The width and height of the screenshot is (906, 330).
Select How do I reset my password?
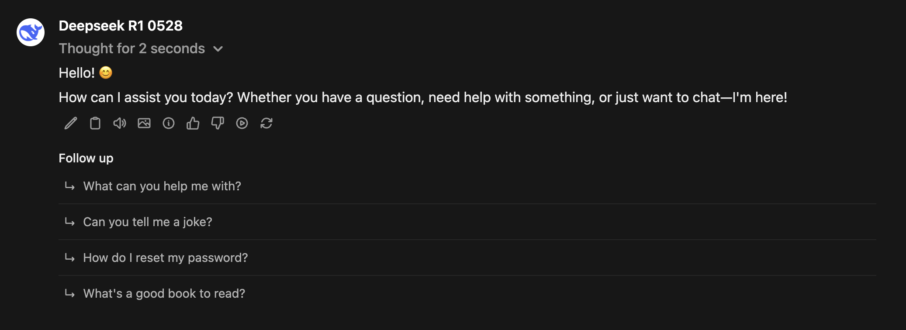coord(467,258)
